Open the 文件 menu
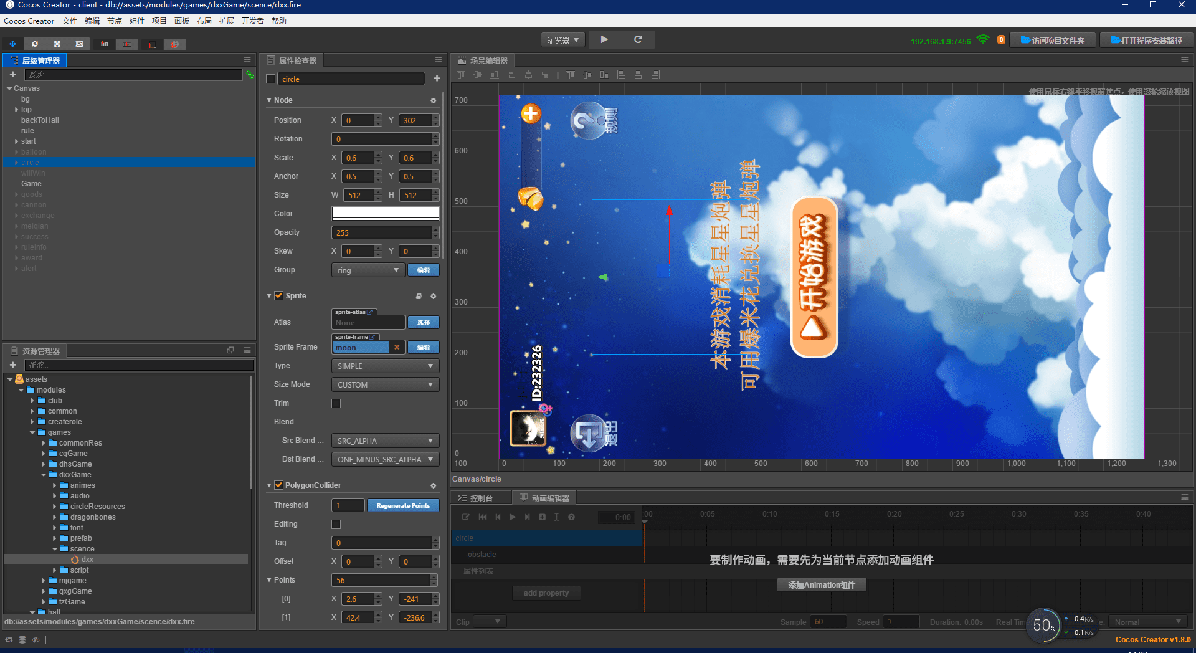Viewport: 1196px width, 653px height. 70,21
